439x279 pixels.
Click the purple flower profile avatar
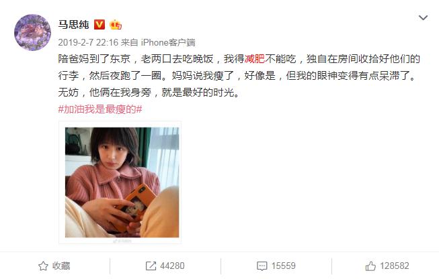32,32
